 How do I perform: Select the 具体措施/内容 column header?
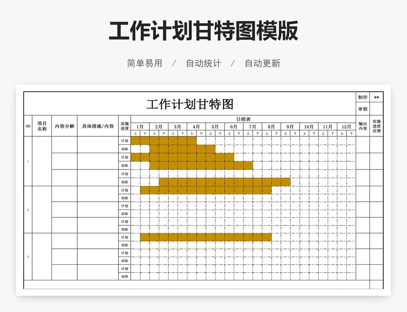coord(98,126)
